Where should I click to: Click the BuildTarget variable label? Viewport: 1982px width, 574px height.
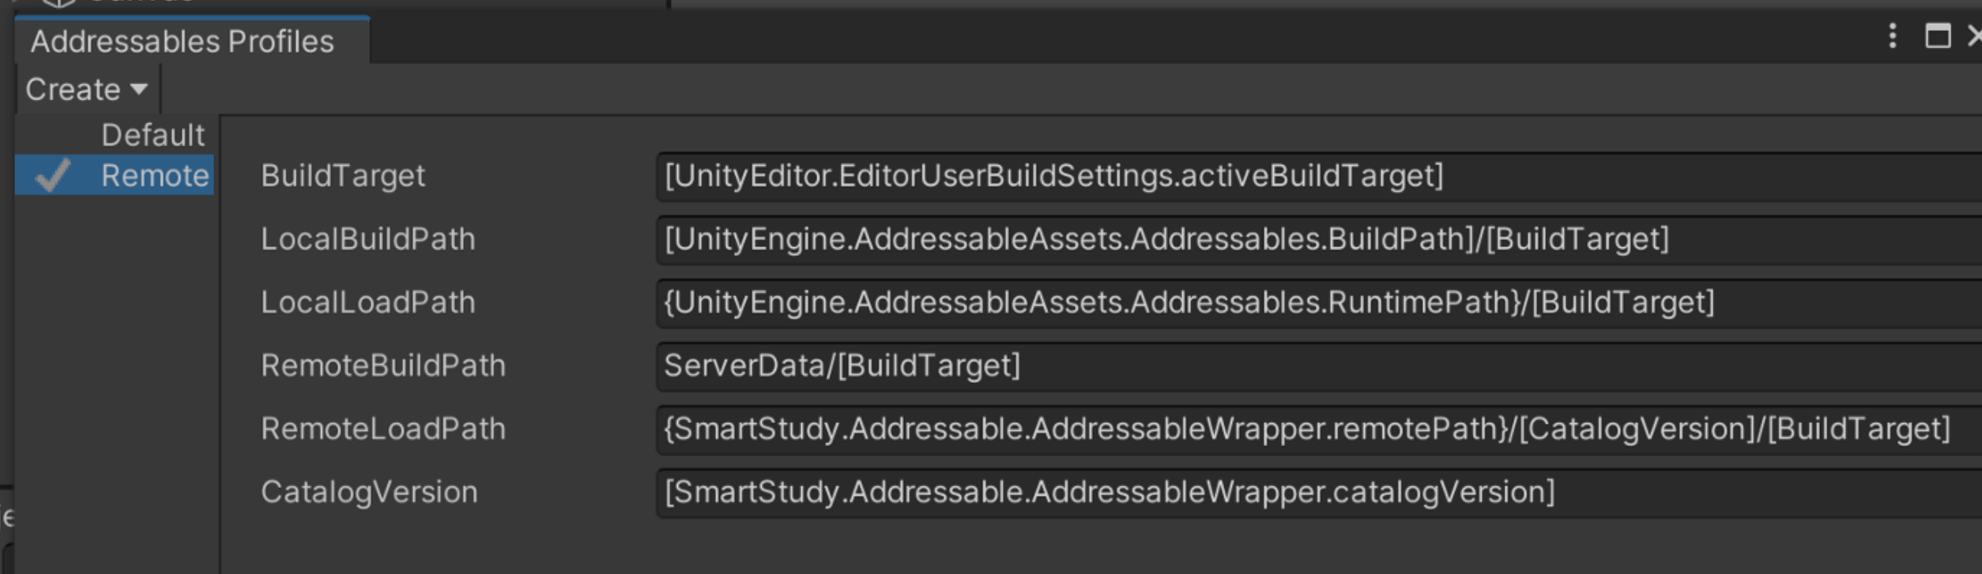tap(343, 175)
